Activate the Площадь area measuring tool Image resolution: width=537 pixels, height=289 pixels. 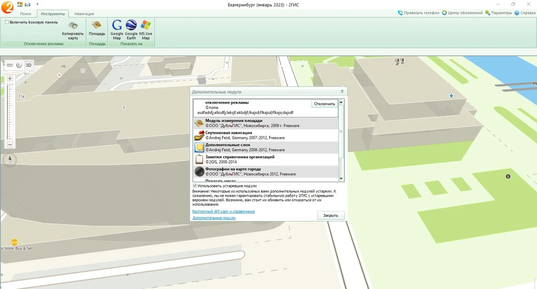[x=97, y=28]
